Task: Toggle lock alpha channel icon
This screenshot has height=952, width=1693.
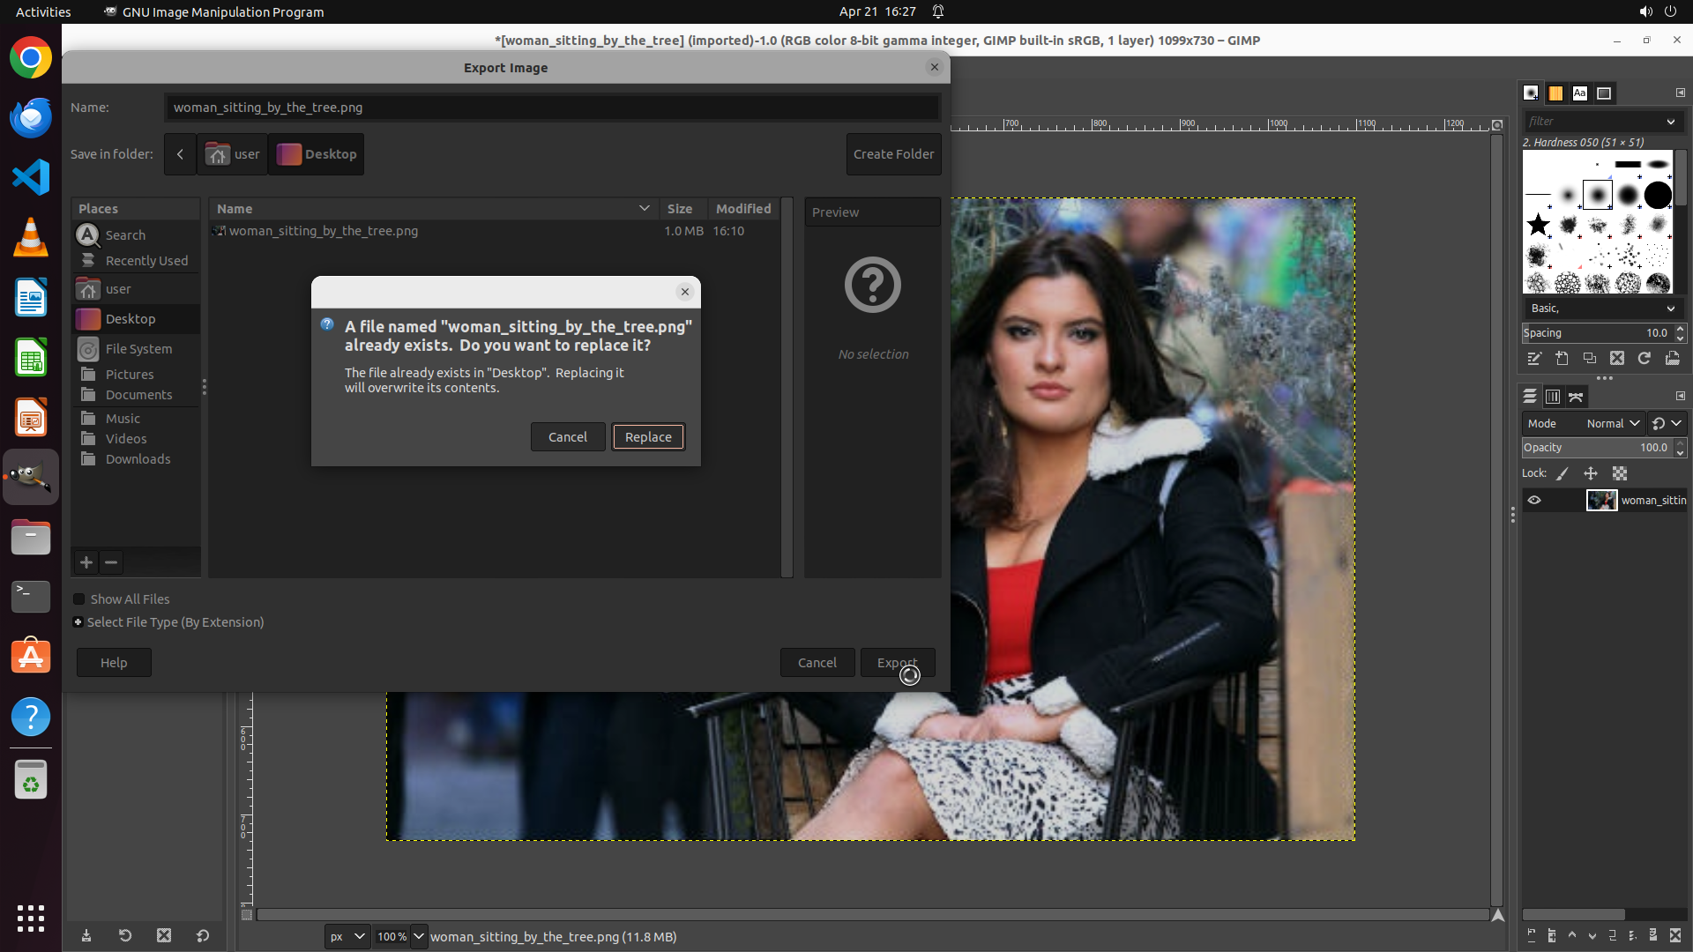Action: coord(1620,473)
